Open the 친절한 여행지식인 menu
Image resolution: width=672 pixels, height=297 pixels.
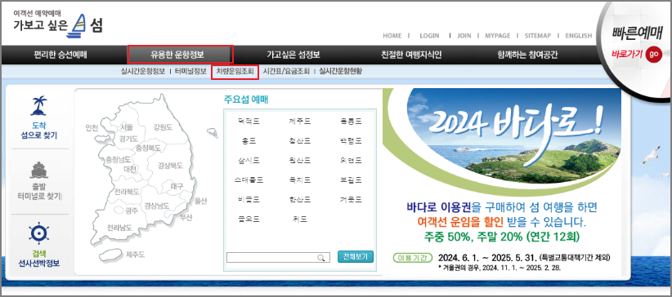point(411,55)
